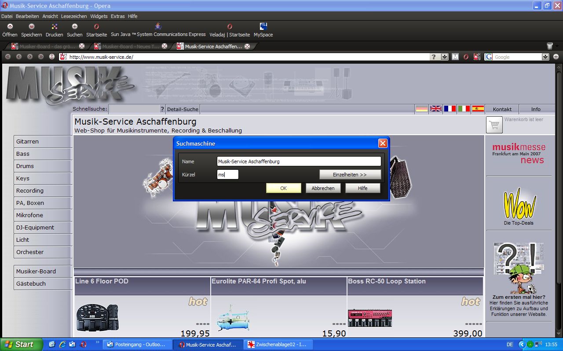The width and height of the screenshot is (563, 351).
Task: Open the Windows Start menu
Action: [x=22, y=344]
